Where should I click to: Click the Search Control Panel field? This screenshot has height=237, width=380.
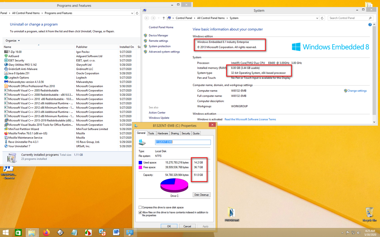pos(350,18)
